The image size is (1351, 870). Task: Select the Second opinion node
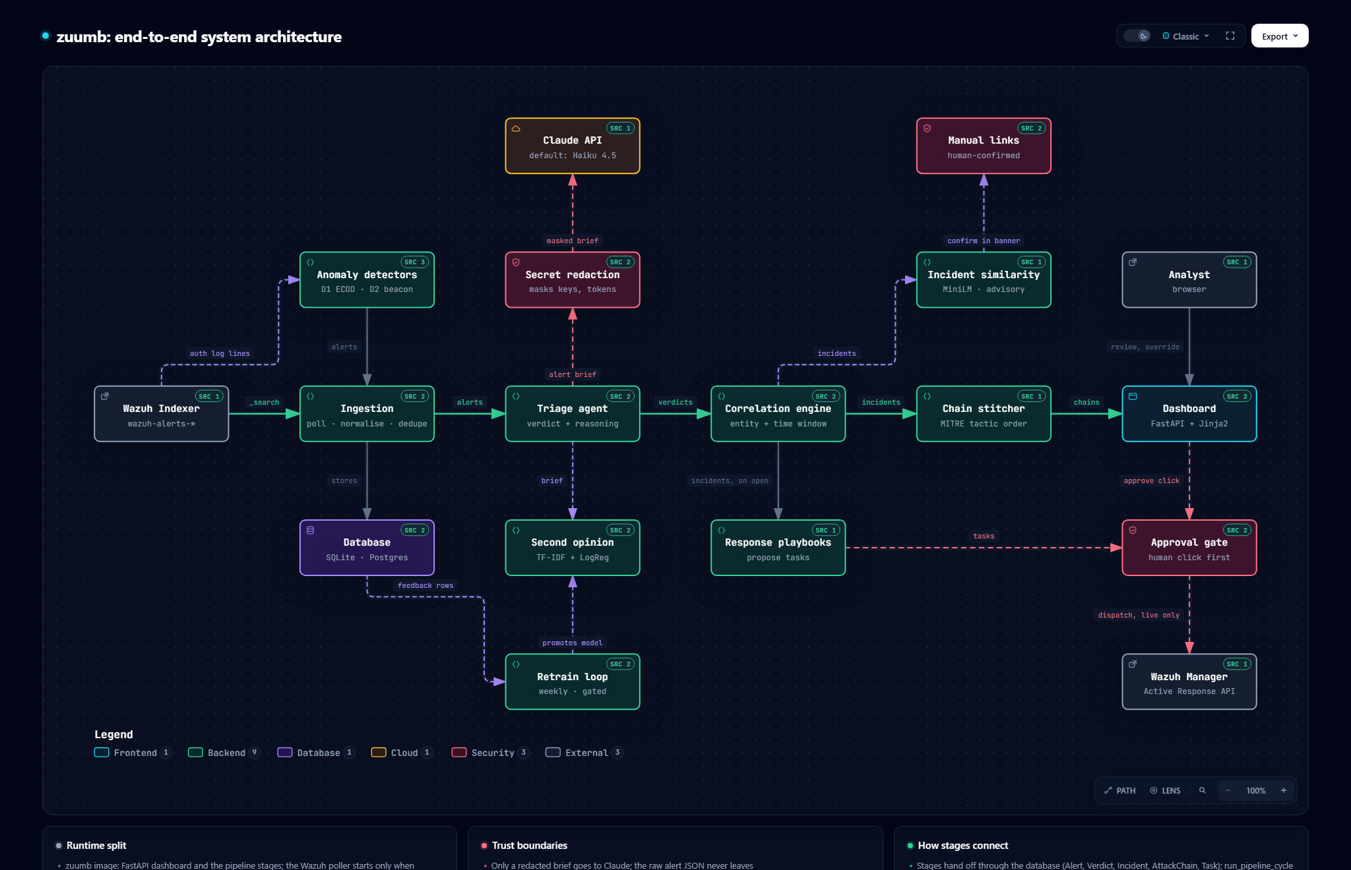click(x=573, y=548)
